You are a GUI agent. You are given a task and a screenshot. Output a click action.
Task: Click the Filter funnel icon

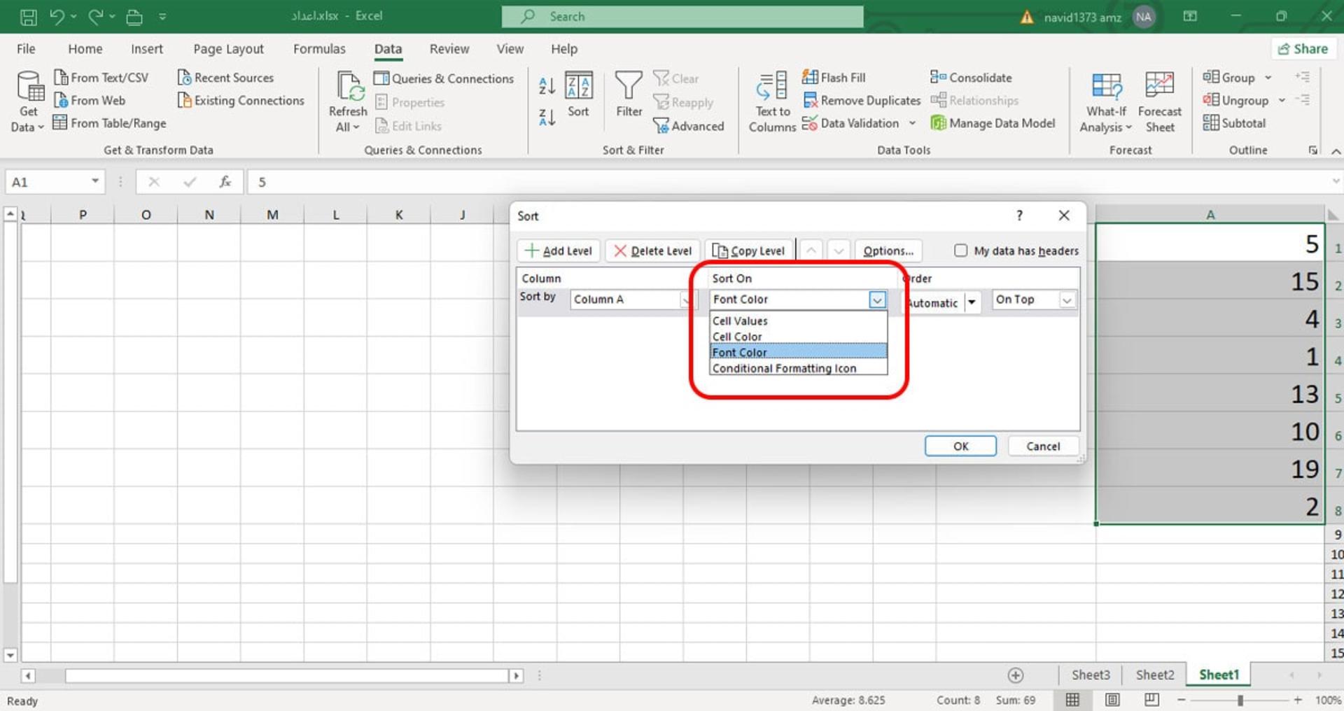[x=628, y=85]
